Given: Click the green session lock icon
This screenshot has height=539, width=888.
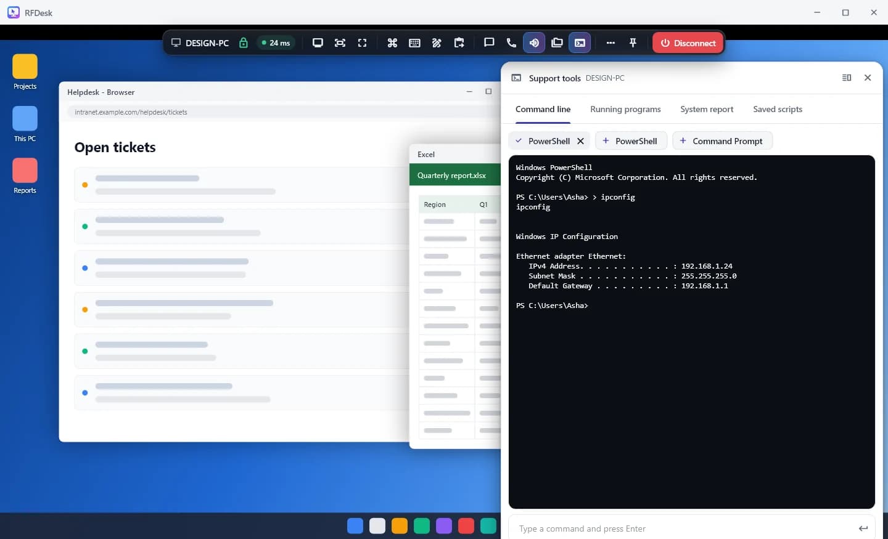Looking at the screenshot, I should click(244, 43).
